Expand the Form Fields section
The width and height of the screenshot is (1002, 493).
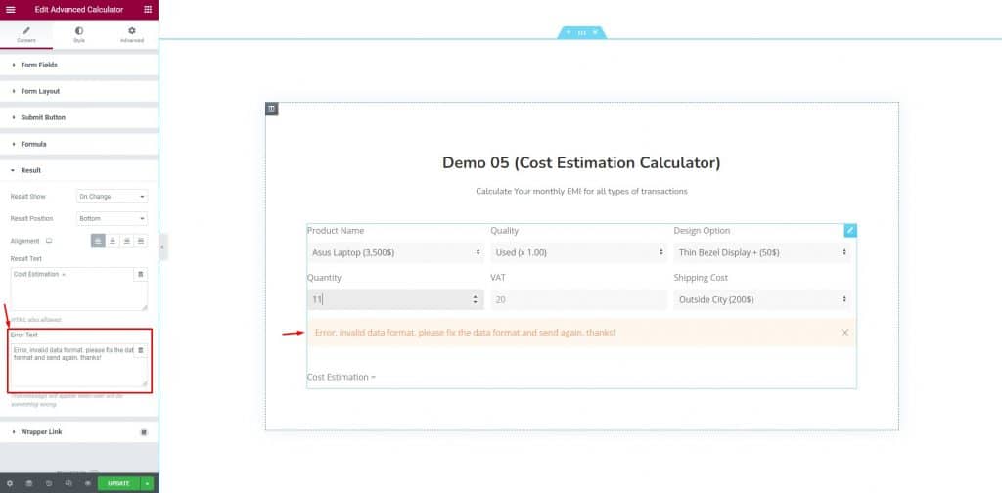[x=79, y=65]
